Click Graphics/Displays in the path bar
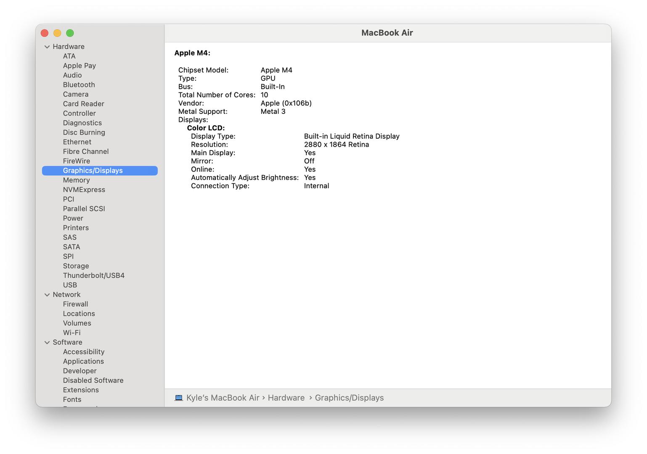 click(x=349, y=398)
